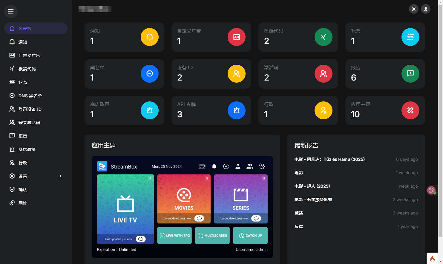This screenshot has height=264, width=443.
Task: Click cyan list icon on 1-流 card
Action: [x=410, y=37]
